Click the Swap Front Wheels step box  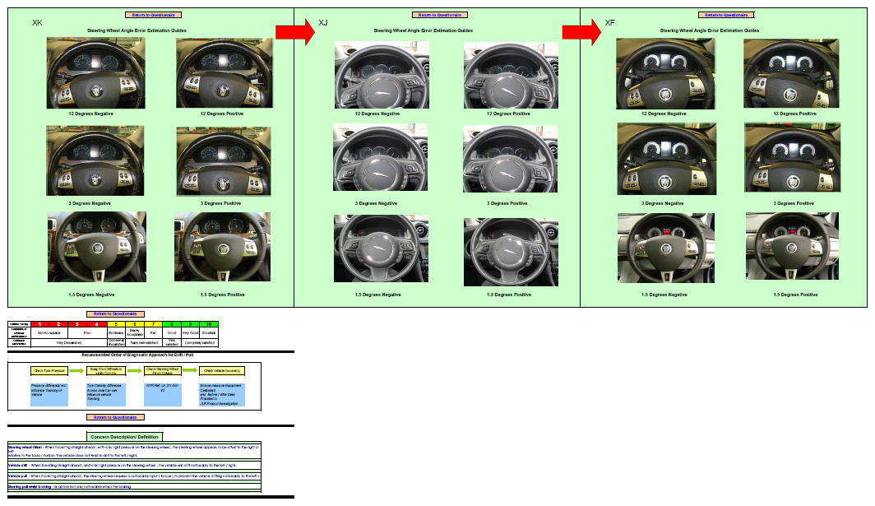tap(106, 370)
